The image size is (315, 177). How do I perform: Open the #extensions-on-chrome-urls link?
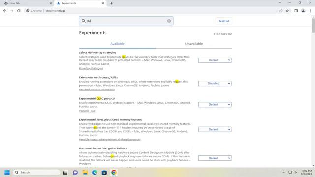point(97,89)
